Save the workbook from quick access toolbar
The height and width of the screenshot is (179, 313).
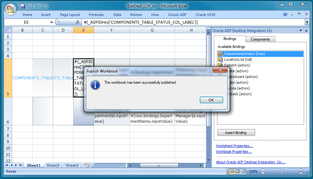pos(23,6)
